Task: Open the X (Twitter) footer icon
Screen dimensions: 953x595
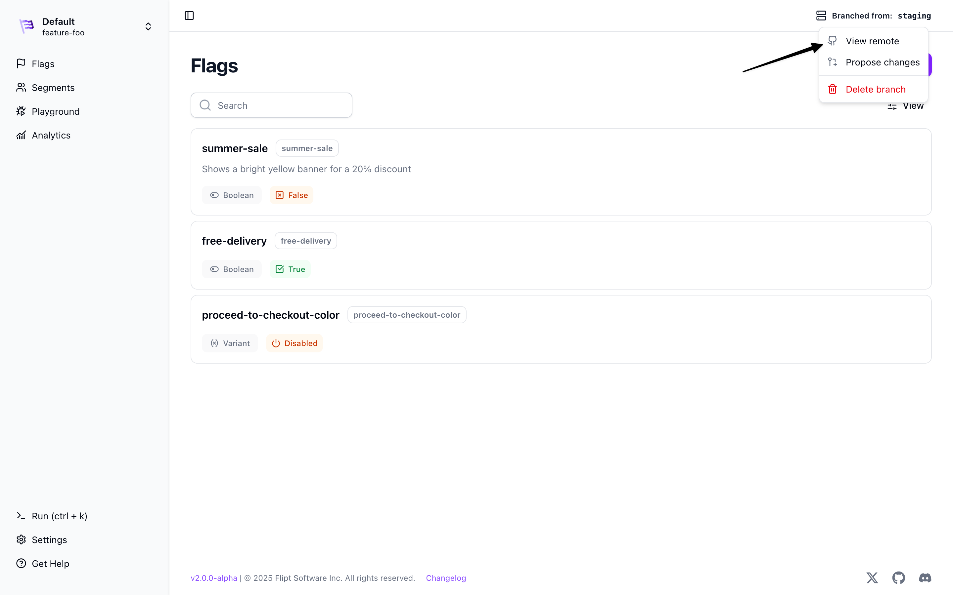Action: click(872, 578)
